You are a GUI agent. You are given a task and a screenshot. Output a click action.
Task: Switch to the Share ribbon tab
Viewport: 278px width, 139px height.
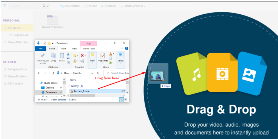tap(63, 49)
